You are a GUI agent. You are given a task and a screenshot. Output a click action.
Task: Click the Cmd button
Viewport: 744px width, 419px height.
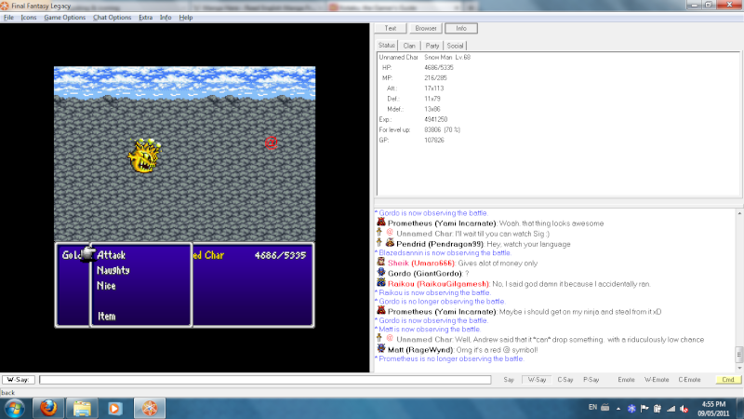pos(728,380)
